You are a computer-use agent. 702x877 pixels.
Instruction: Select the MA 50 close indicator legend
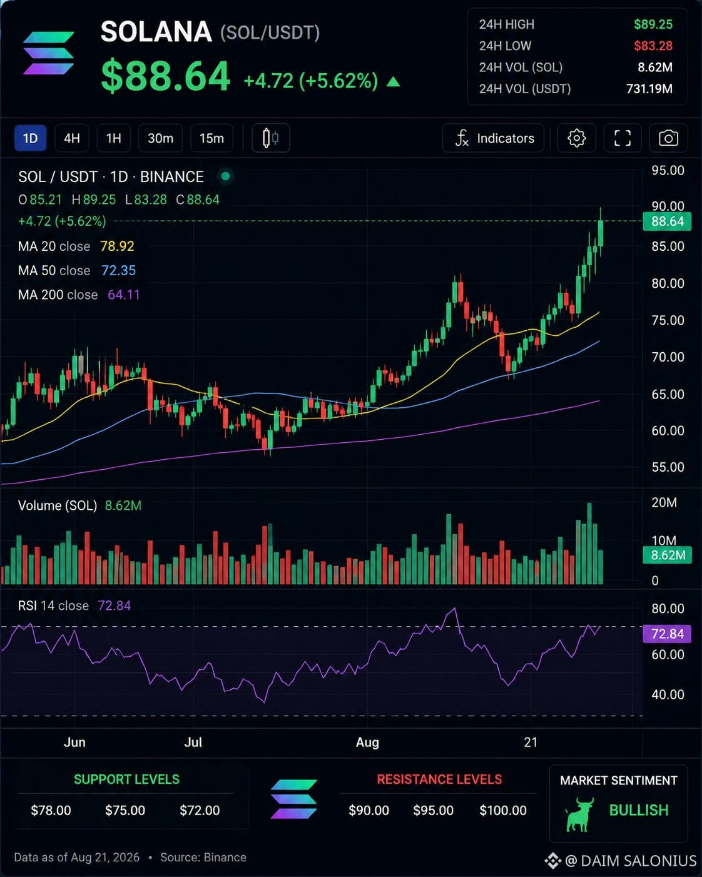[77, 271]
